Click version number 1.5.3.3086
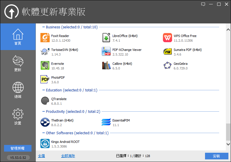231x162 pixels. 59,146
